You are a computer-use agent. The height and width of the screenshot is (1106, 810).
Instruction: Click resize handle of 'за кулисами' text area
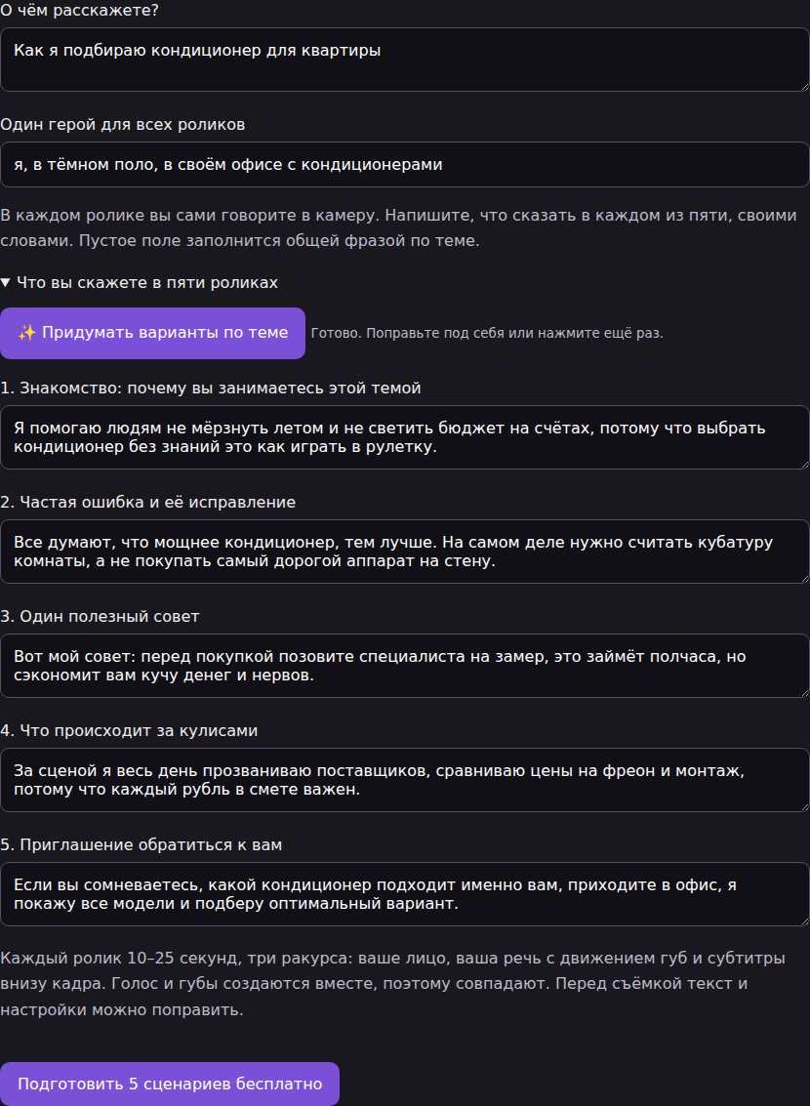point(803,807)
